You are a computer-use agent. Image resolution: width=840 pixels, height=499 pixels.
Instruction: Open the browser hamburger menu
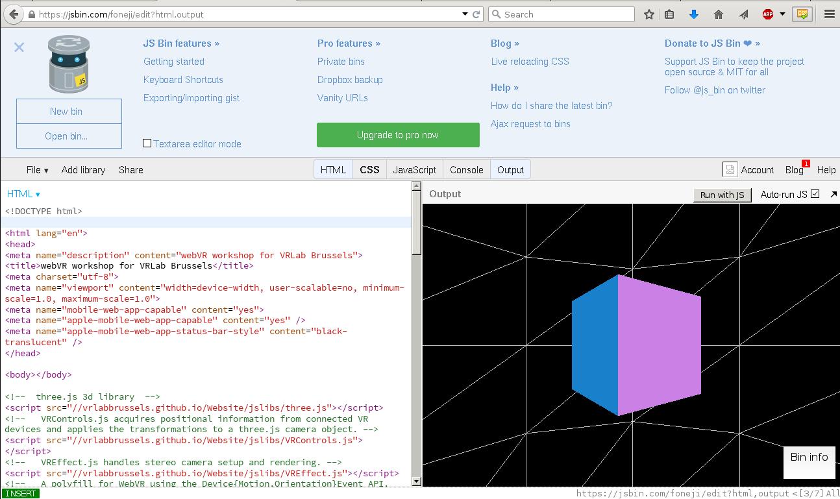coord(829,14)
